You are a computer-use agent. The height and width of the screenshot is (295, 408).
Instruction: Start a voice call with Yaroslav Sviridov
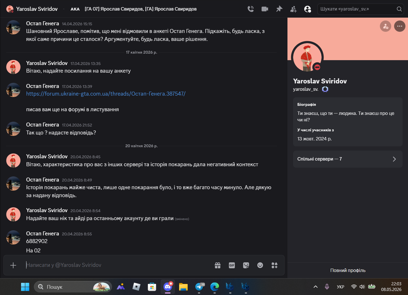251,9
